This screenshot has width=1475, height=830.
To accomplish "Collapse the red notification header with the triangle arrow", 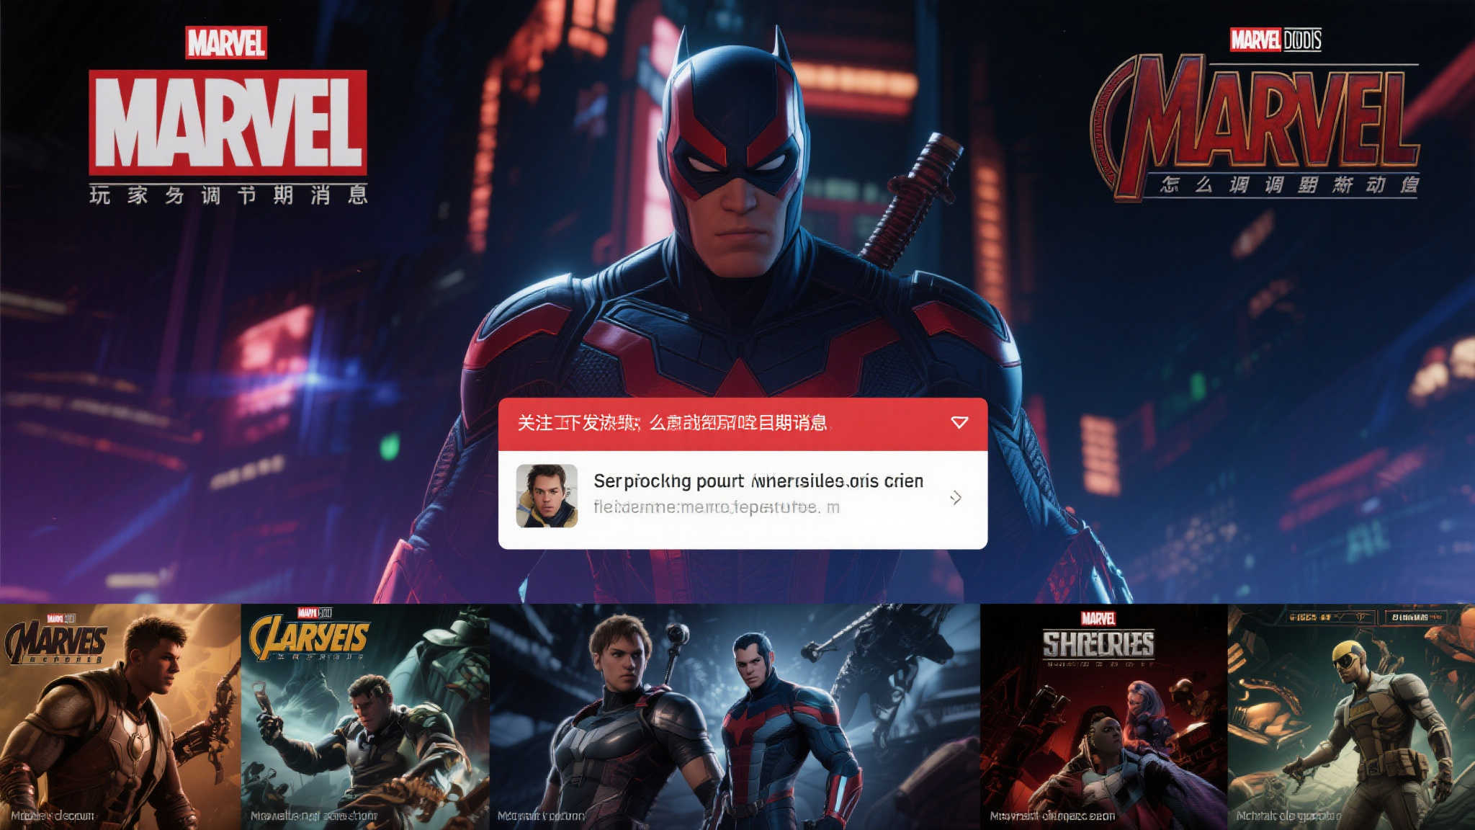I will pyautogui.click(x=959, y=422).
